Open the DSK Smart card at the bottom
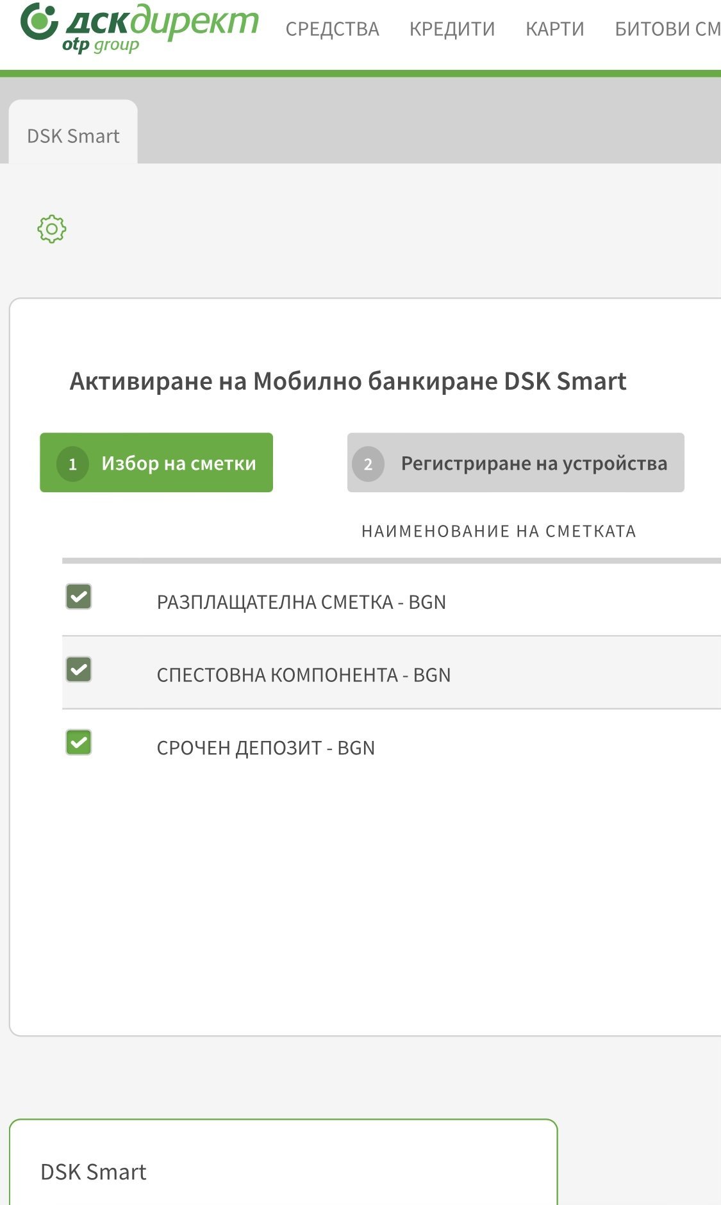 click(94, 1172)
